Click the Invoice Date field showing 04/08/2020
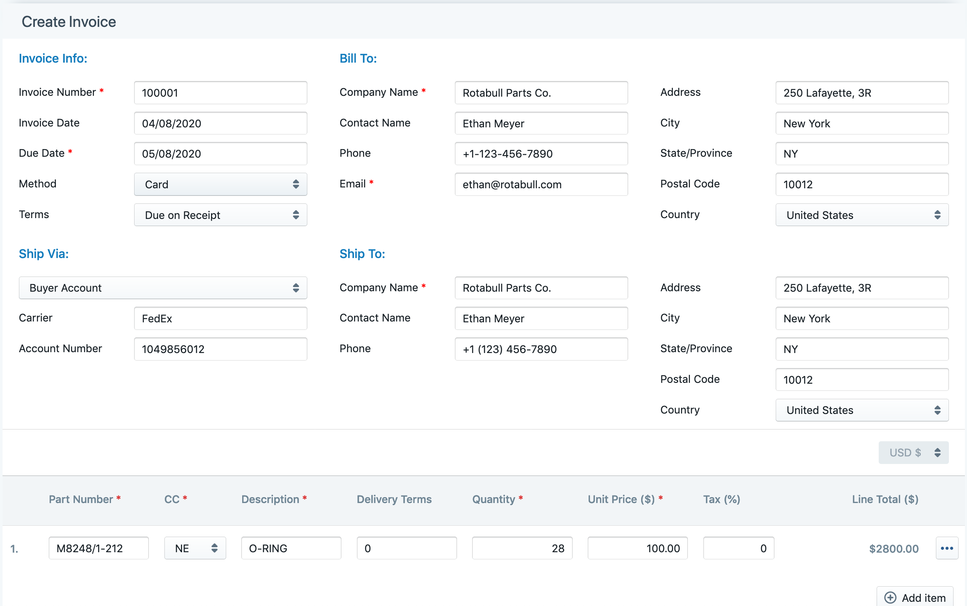Image resolution: width=967 pixels, height=606 pixels. pos(220,123)
